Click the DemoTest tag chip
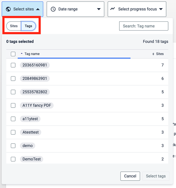This screenshot has height=188, width=176. 31,159
